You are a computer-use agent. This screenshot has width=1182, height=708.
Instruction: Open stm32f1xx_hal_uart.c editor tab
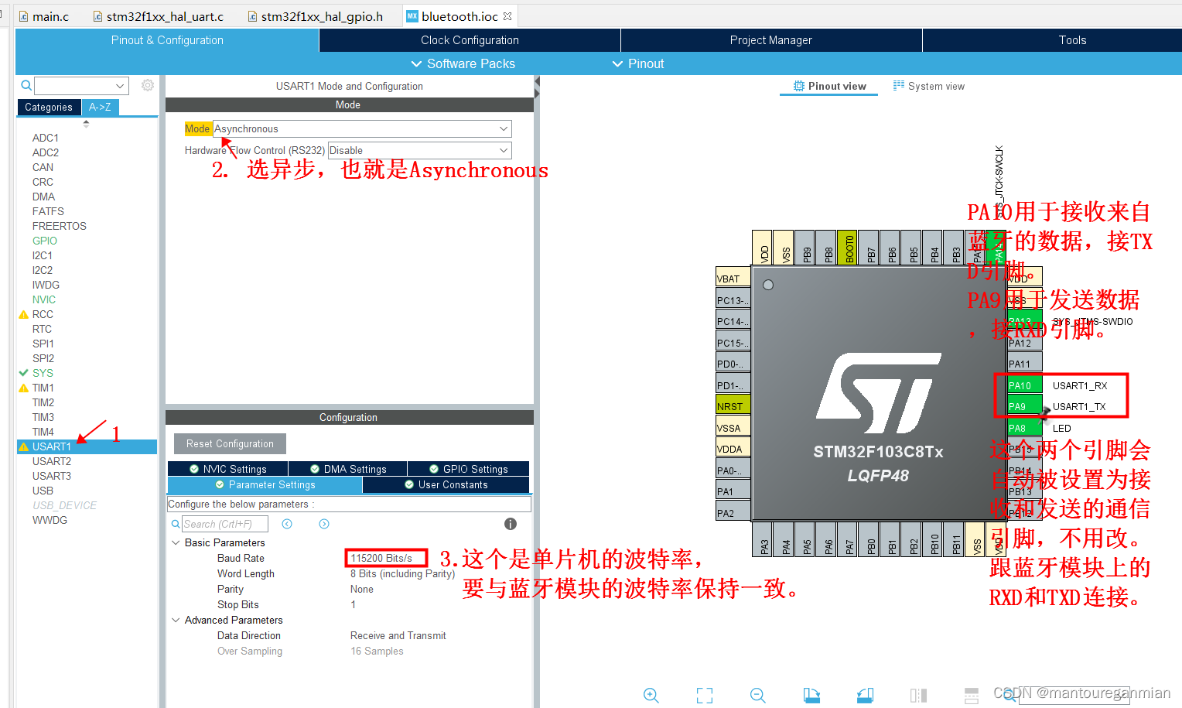pos(159,16)
